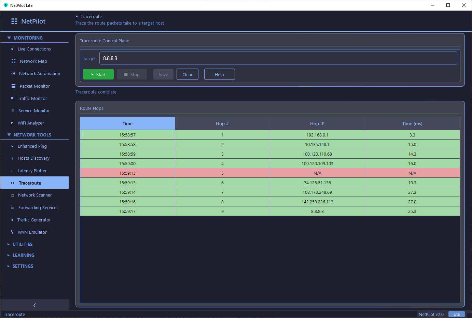Click the Network Map icon in sidebar
Viewport: 472px width, 318px height.
[x=13, y=61]
